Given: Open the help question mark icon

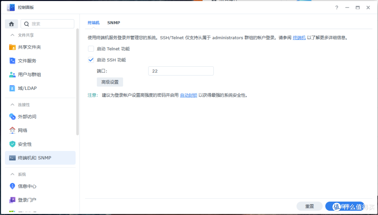Looking at the screenshot, I should 337,8.
